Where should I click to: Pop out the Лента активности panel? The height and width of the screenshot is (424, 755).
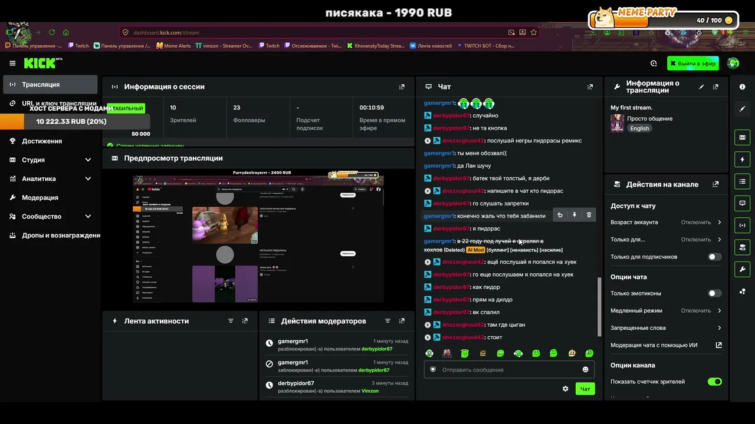click(x=245, y=321)
